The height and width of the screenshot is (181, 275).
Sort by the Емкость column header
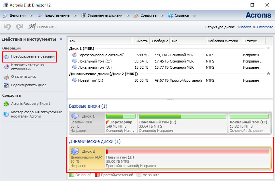[x=141, y=41]
